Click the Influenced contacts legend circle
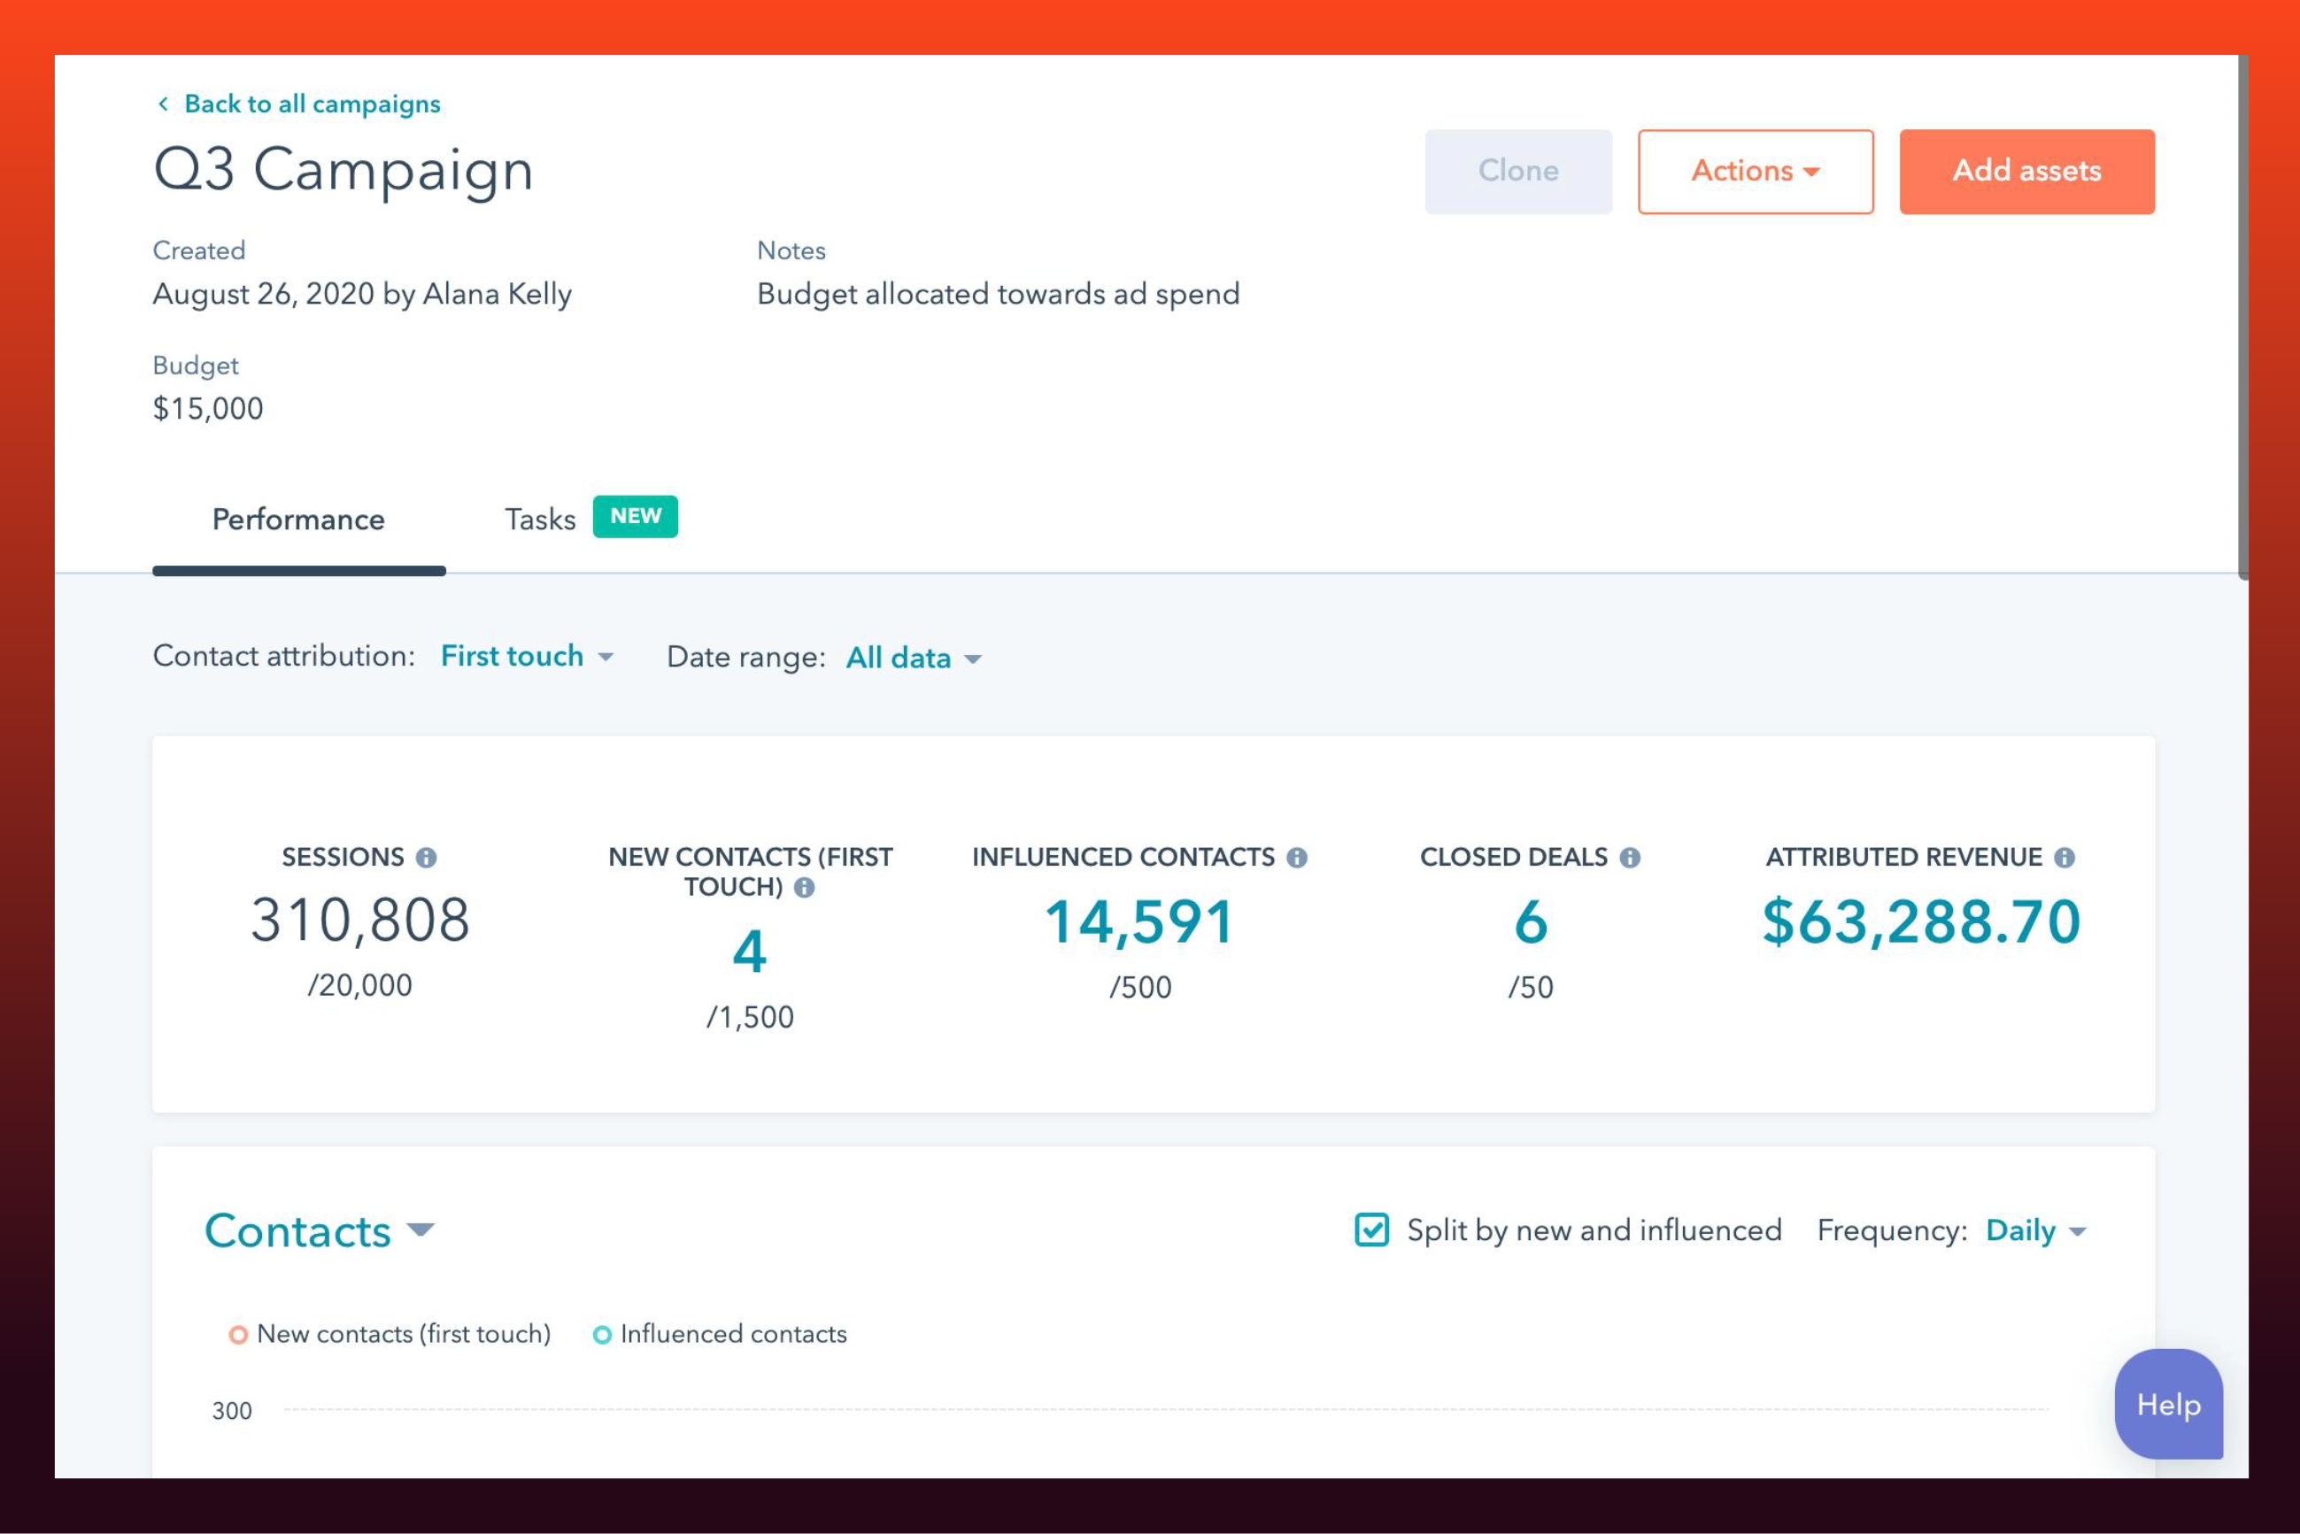Viewport: 2300px width, 1534px height. [603, 1335]
